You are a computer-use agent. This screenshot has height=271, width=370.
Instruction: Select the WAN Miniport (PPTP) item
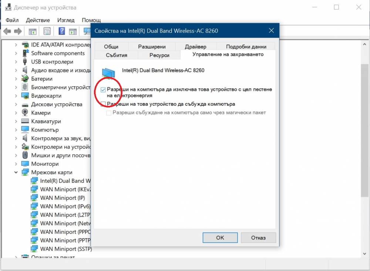point(61,240)
